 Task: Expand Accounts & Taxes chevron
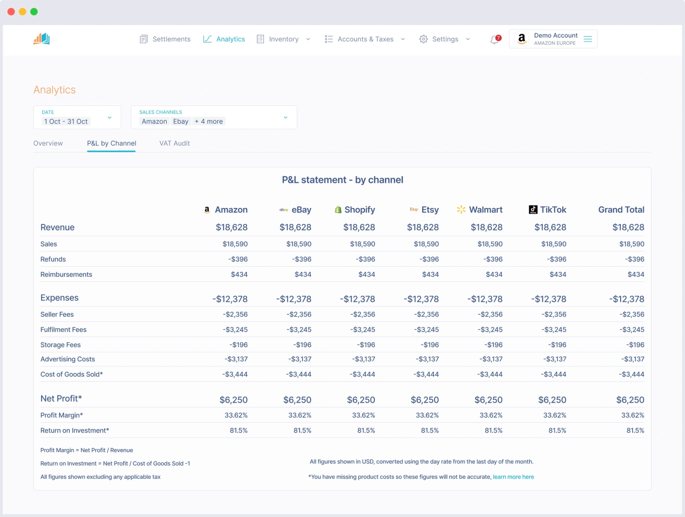(403, 39)
